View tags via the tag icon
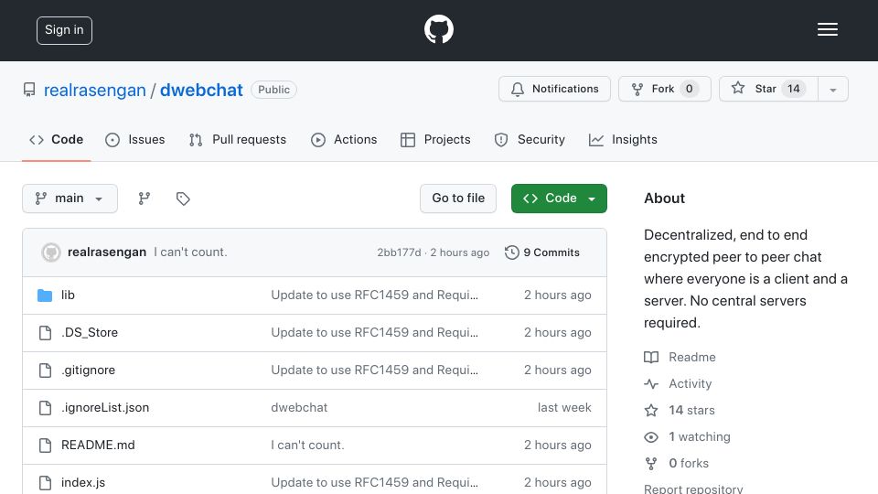Image resolution: width=878 pixels, height=494 pixels. coord(183,199)
